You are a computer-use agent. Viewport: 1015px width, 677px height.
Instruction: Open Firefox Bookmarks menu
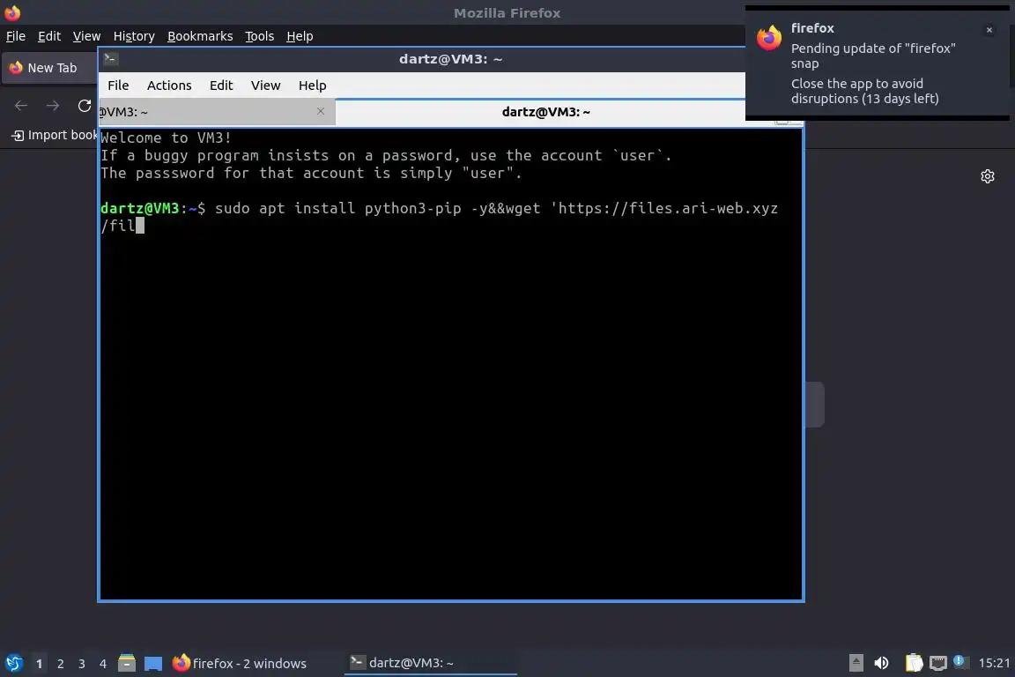point(200,36)
